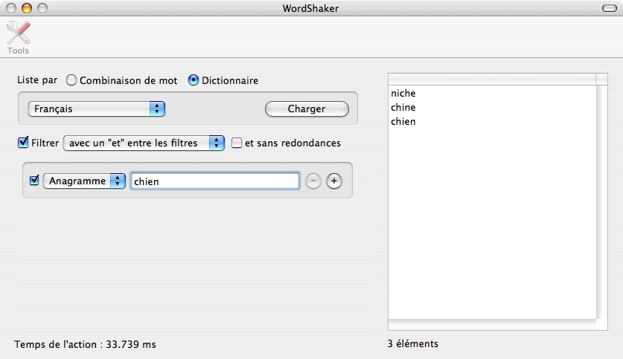Select the word chien in results list
The image size is (623, 359).
pyautogui.click(x=492, y=122)
